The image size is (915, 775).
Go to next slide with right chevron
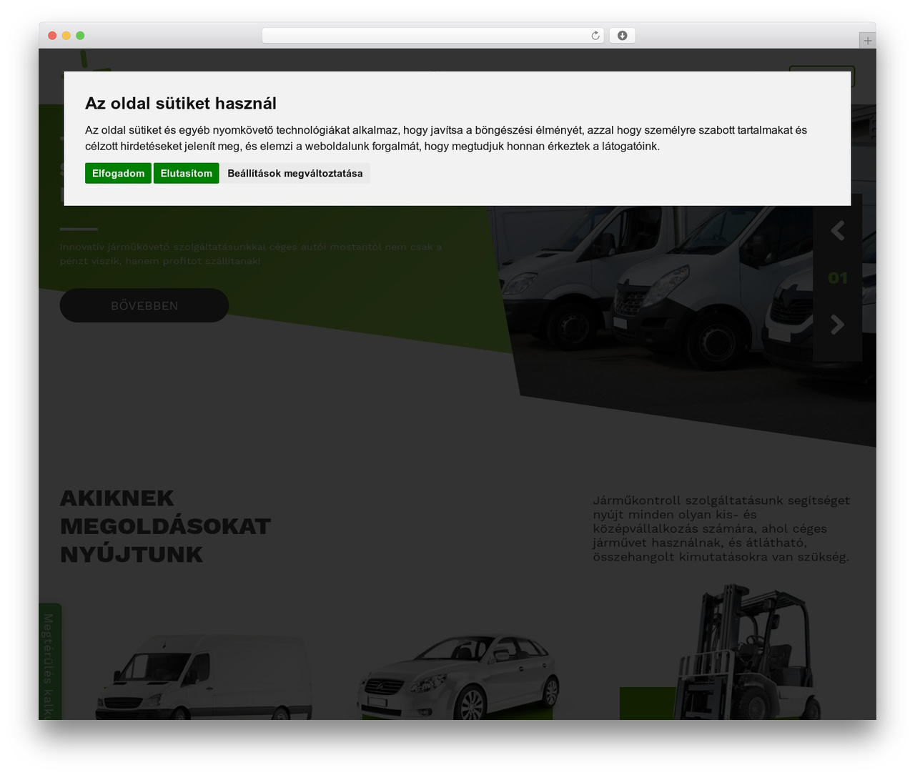pos(838,325)
